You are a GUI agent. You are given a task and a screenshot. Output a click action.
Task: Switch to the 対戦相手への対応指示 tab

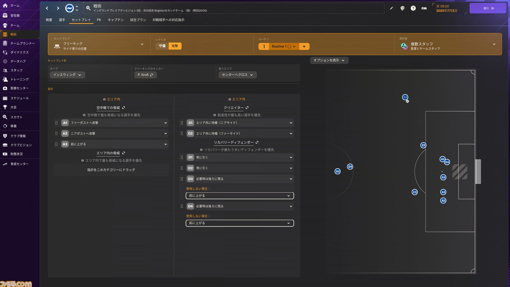(x=168, y=20)
